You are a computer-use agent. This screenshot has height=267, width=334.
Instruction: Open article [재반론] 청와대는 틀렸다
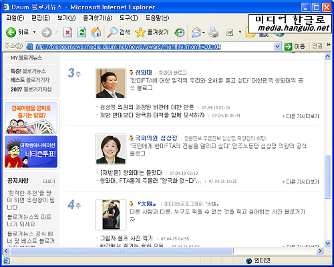(131, 173)
